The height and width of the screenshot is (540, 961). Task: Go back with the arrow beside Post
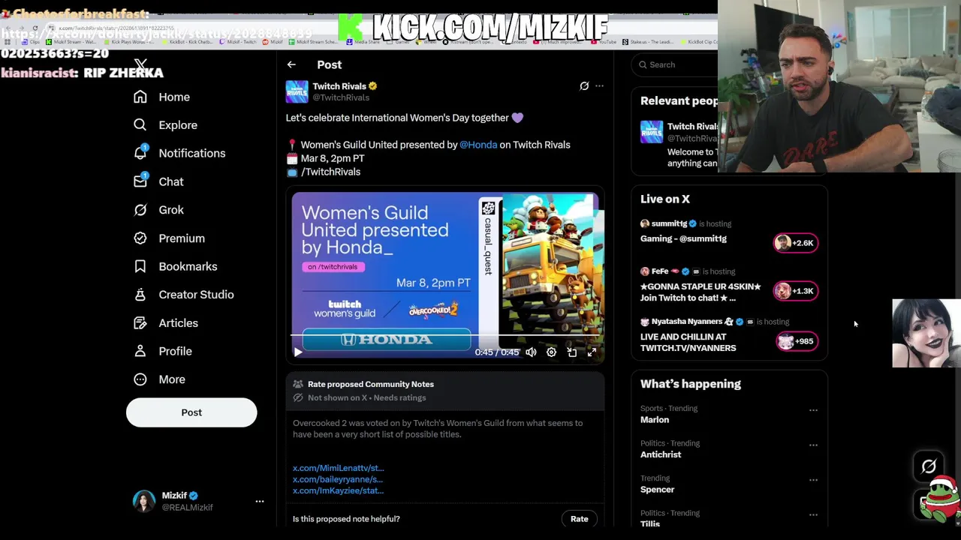[x=291, y=65]
